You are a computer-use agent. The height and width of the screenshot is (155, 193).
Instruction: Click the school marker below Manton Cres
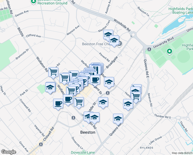[x=108, y=34]
